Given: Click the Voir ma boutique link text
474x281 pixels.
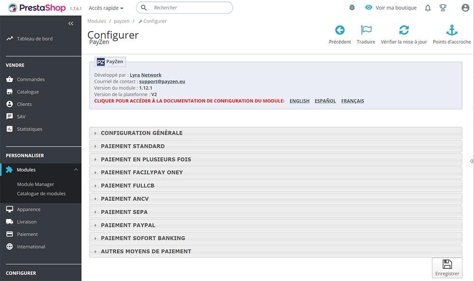Looking at the screenshot, I should [396, 8].
